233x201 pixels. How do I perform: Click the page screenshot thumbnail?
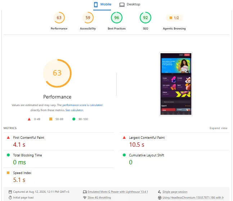pyautogui.click(x=176, y=84)
